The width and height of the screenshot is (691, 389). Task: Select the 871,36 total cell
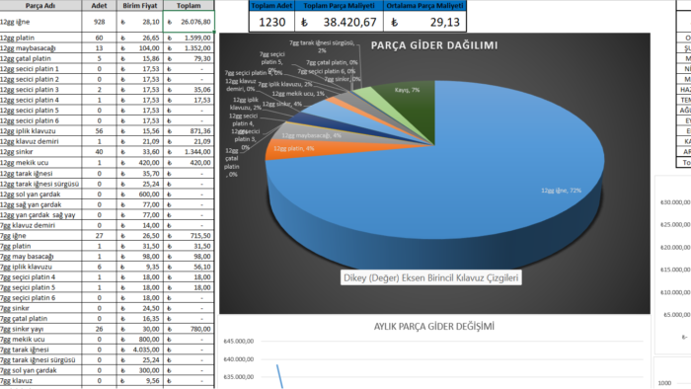point(189,131)
